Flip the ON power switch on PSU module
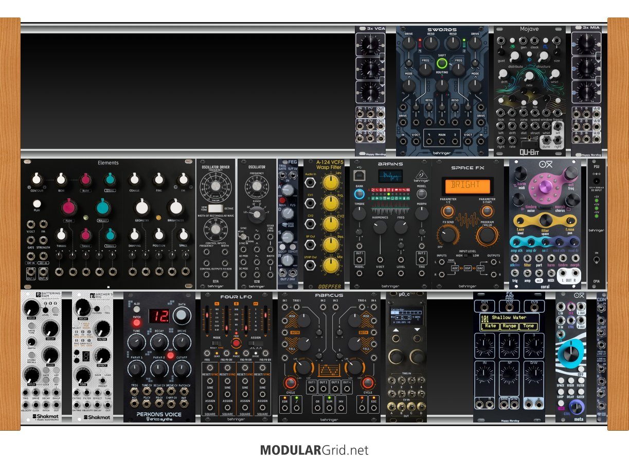Image resolution: width=629 pixels, height=461 pixels. point(597,259)
